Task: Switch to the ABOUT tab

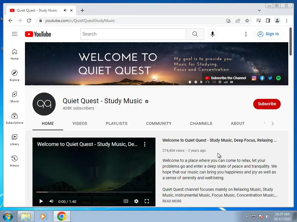Action: tap(238, 123)
